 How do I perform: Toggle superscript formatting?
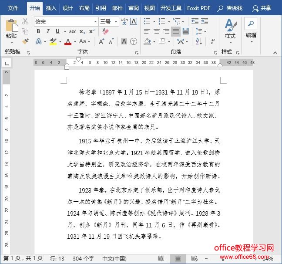point(92,31)
